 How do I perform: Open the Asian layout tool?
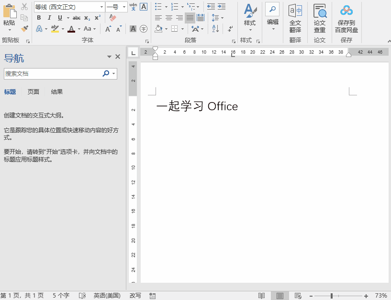(x=195, y=29)
